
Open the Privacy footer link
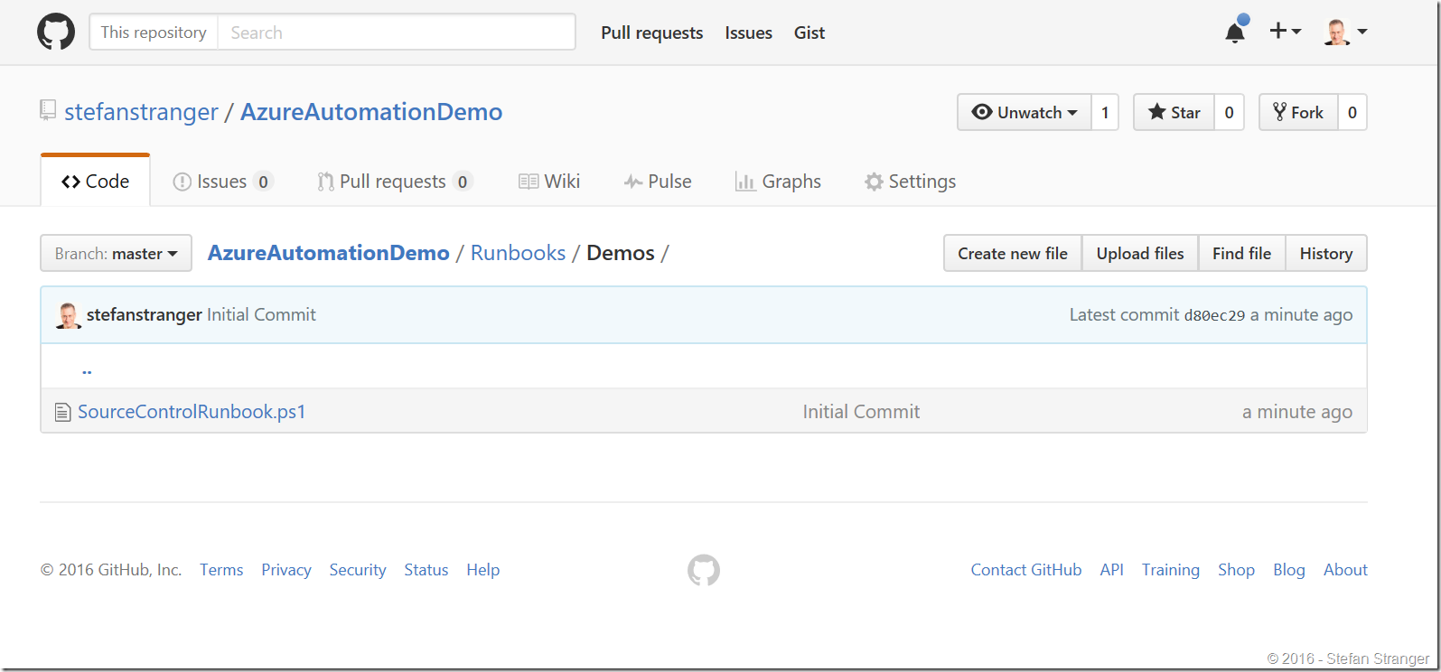pos(286,570)
